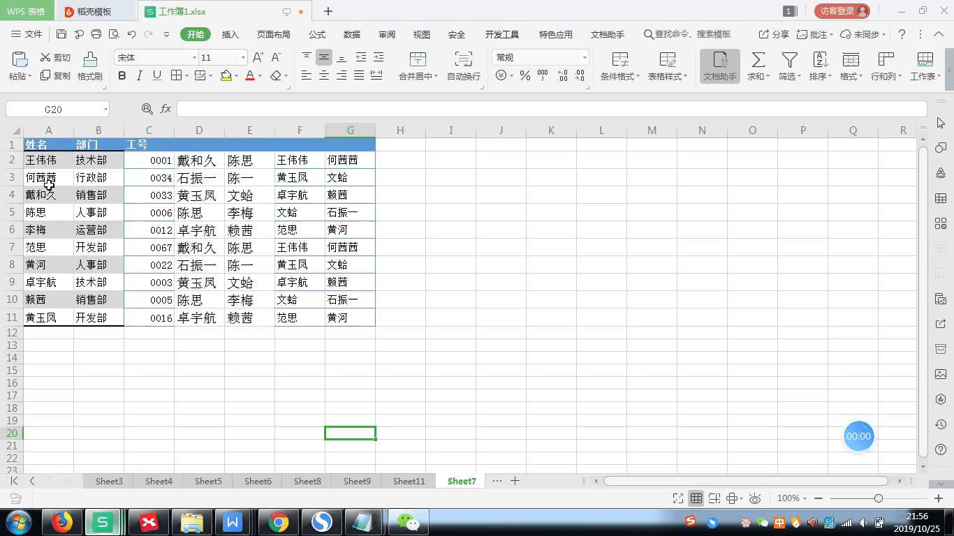This screenshot has height=536, width=954.
Task: Open the number format dropdown 常规
Action: pyautogui.click(x=584, y=58)
